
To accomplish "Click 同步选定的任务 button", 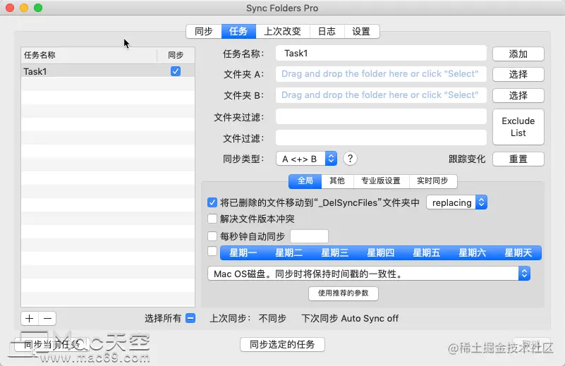I will pyautogui.click(x=282, y=344).
